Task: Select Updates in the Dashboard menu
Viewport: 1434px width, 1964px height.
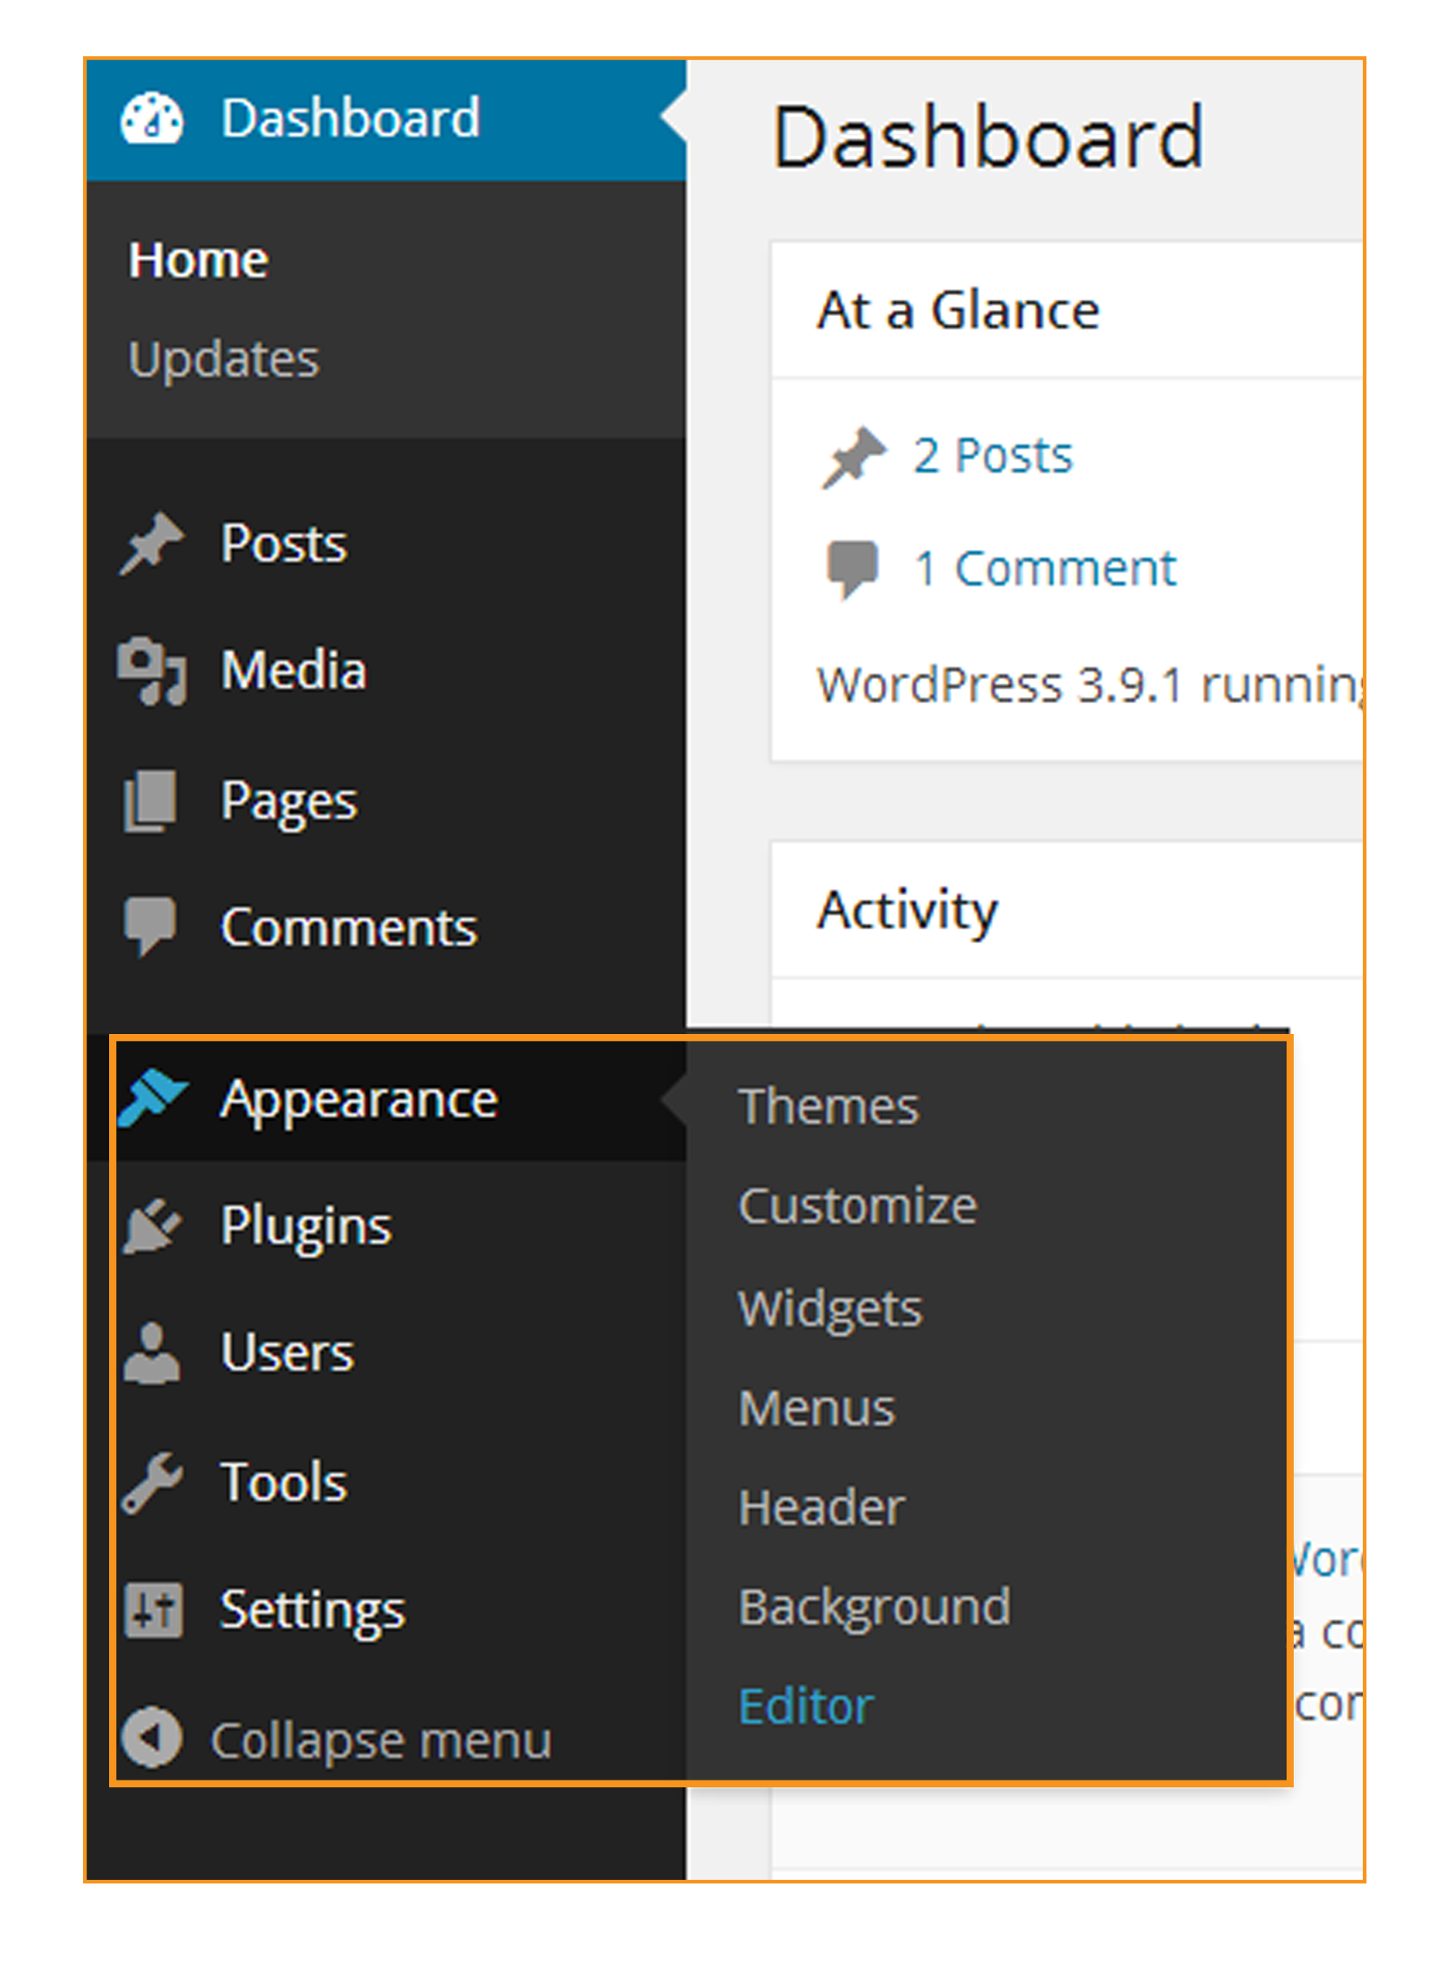Action: (223, 359)
